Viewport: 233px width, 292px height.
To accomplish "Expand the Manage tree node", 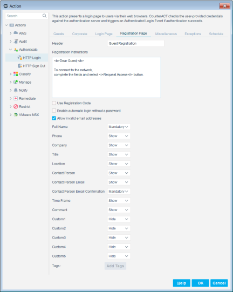I will coord(11,82).
